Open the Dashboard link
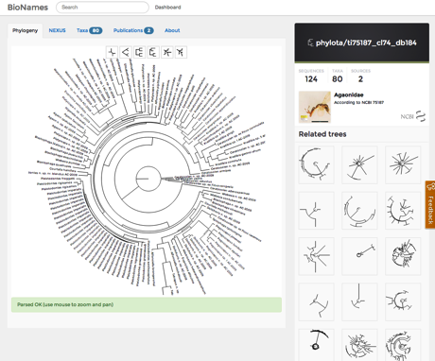 (x=167, y=8)
